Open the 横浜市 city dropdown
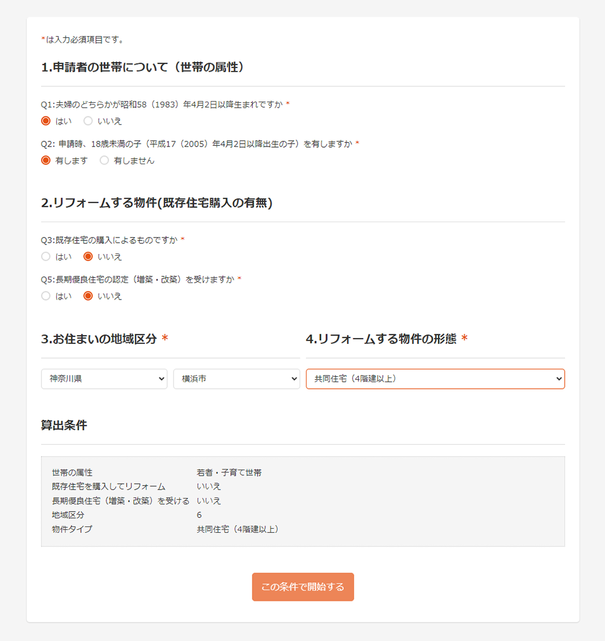Image resolution: width=605 pixels, height=641 pixels. tap(236, 379)
